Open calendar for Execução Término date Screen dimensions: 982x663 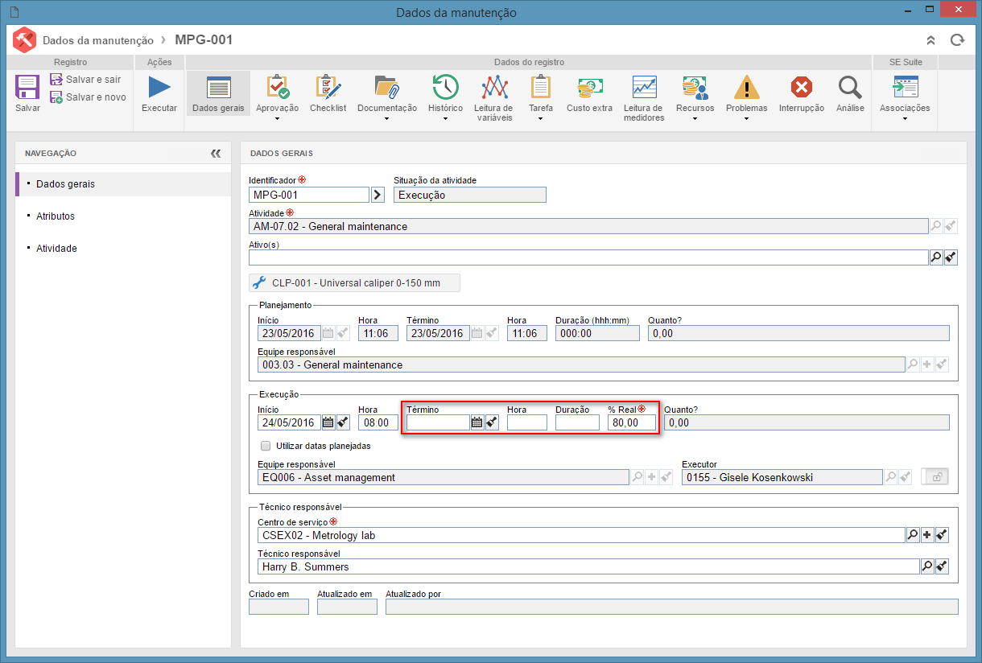[x=477, y=422]
